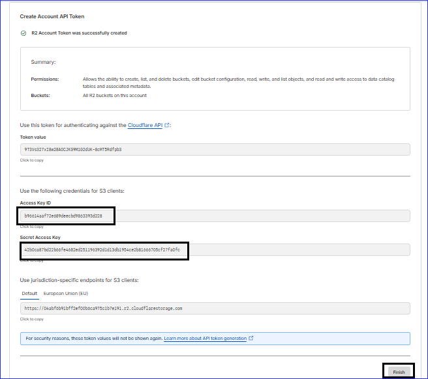Viewport: 428px width, 379px height.
Task: Open Learn more about API token generation
Action: 205,339
